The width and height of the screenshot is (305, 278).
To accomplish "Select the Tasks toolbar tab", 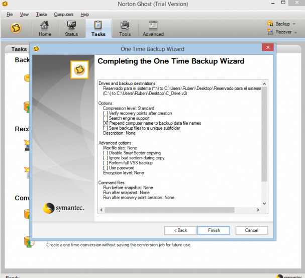I will pos(98,28).
